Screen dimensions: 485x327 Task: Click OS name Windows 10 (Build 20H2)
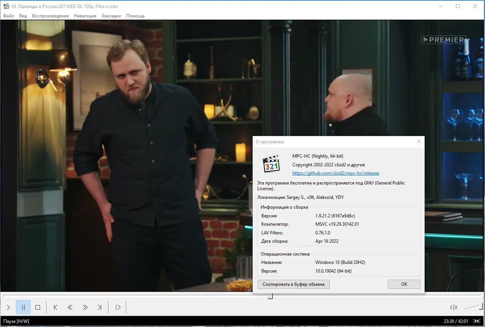(x=340, y=262)
